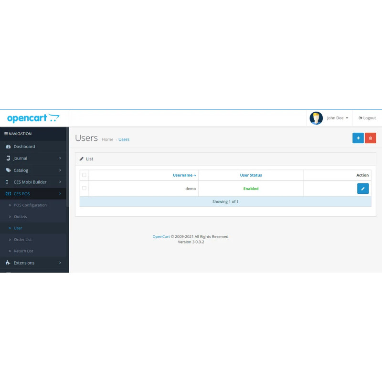Edit the demo user with the pencil button
The width and height of the screenshot is (382, 382).
363,188
